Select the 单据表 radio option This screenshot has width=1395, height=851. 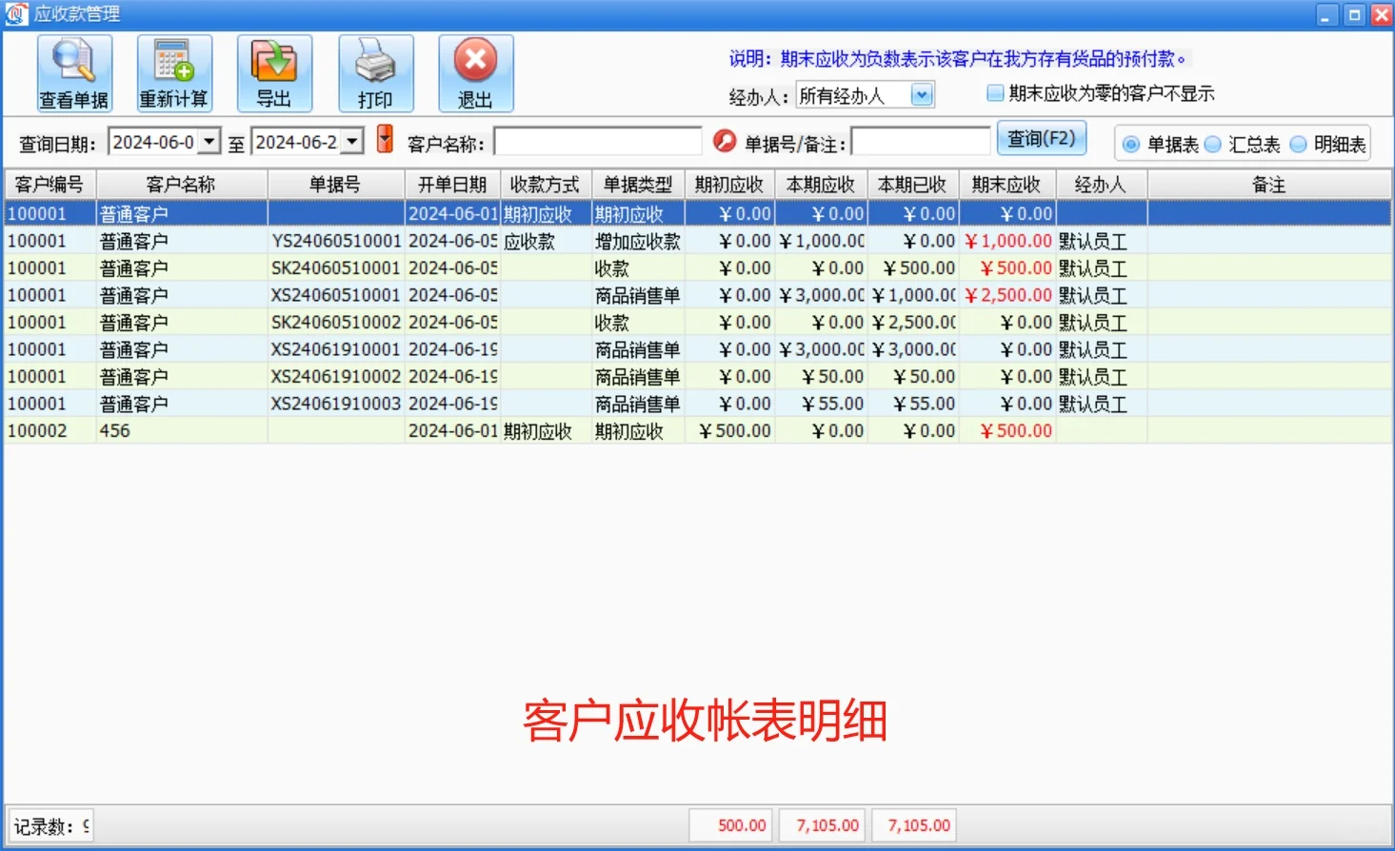pyautogui.click(x=1129, y=144)
